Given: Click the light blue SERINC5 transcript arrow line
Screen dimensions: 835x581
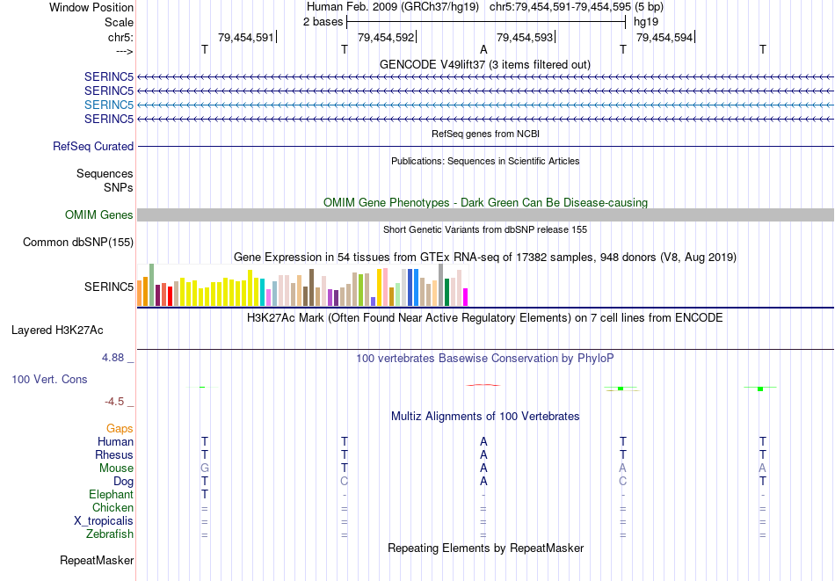Looking at the screenshot, I should tap(485, 105).
